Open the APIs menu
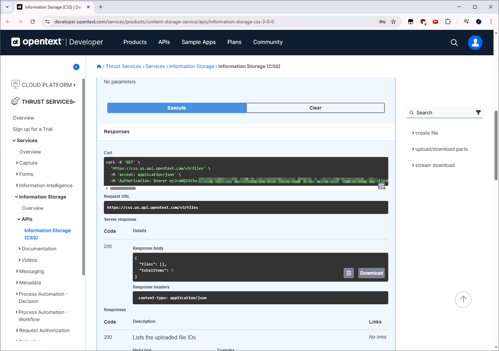The image size is (499, 351). tap(164, 42)
